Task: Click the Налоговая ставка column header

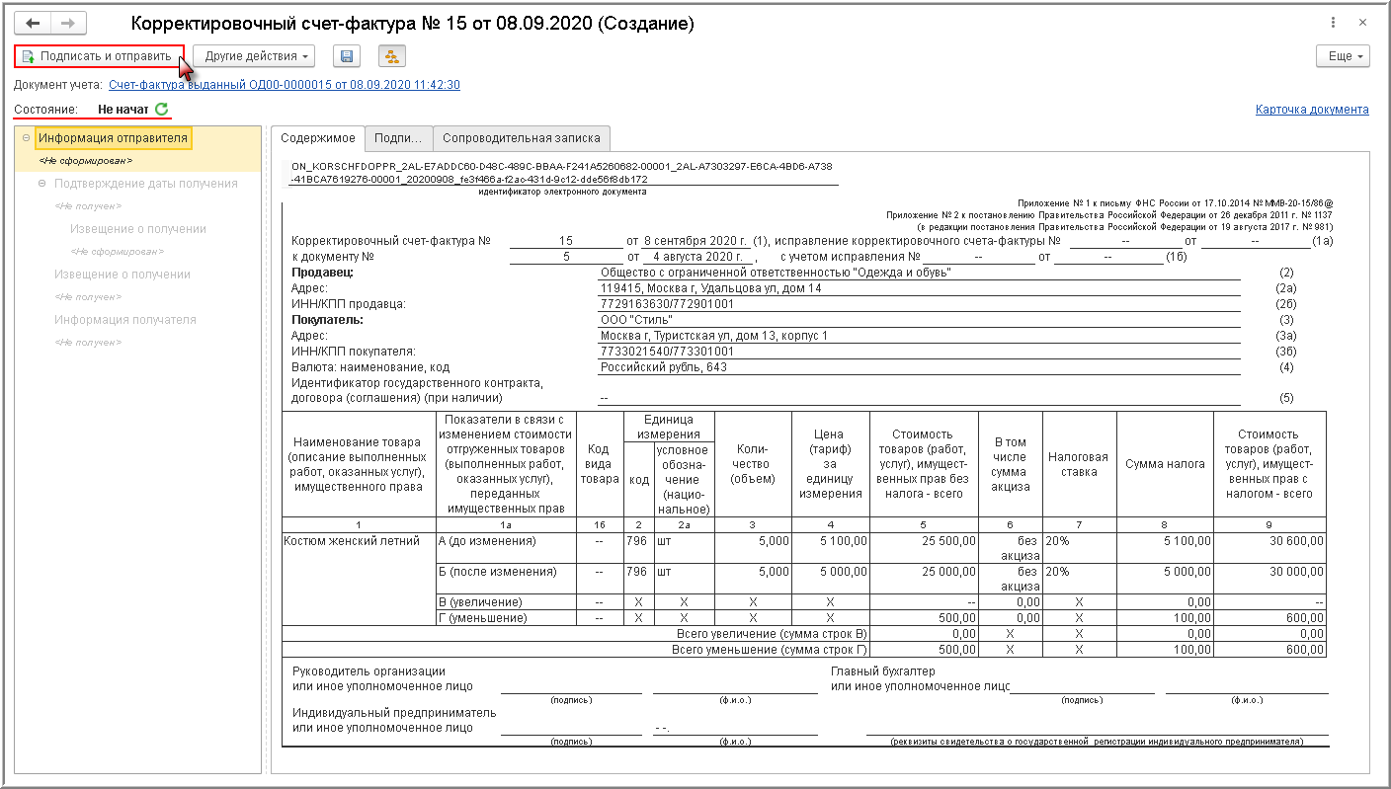Action: pyautogui.click(x=1080, y=464)
